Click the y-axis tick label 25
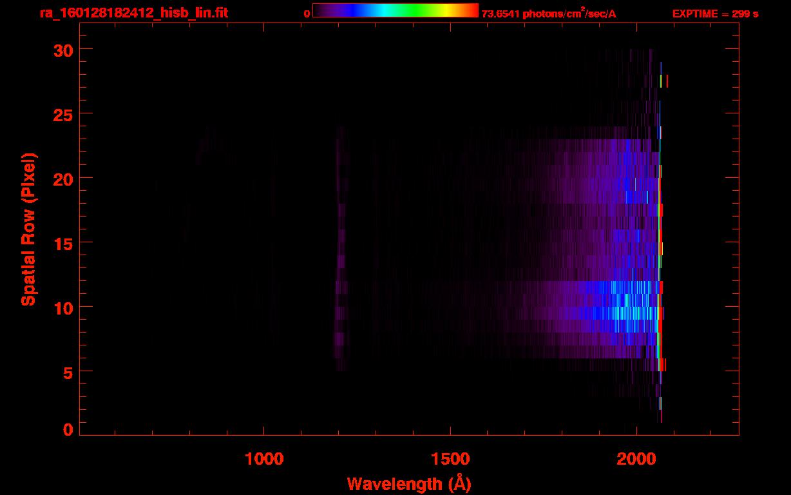Screen dimensions: 791x495 tap(64, 114)
